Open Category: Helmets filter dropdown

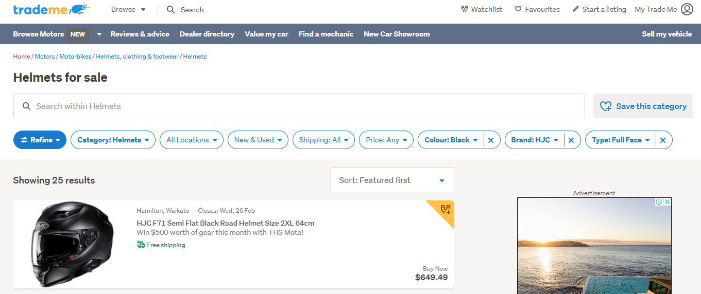(x=113, y=140)
